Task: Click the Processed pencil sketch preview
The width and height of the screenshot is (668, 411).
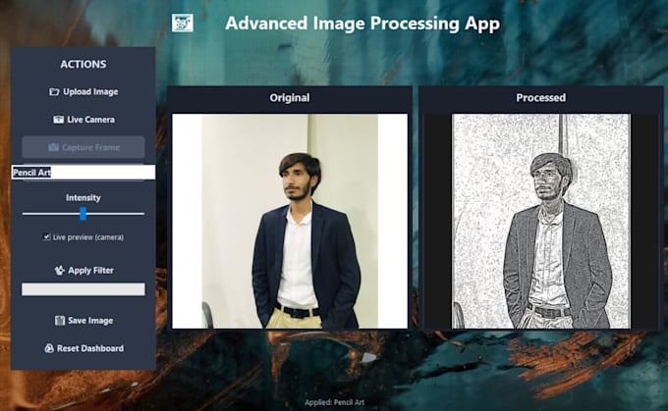Action: click(x=540, y=221)
